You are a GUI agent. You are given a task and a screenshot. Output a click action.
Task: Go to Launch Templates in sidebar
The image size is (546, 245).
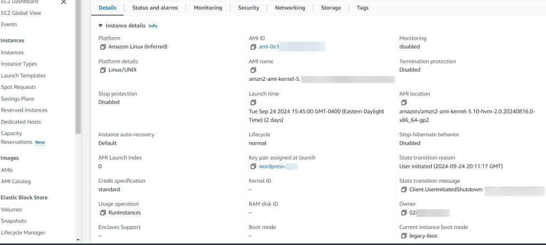tap(23, 76)
